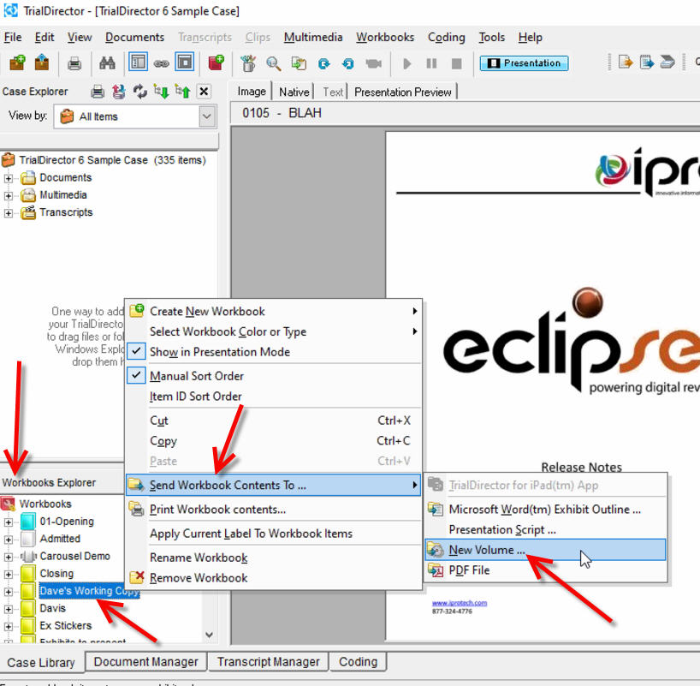Toggle the Case Explorer panel layout icon
Image resolution: width=700 pixels, height=686 pixels.
[x=138, y=63]
